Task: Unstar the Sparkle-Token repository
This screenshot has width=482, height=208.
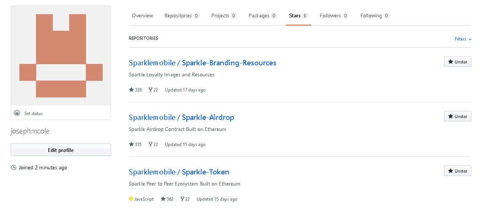Action: point(457,171)
